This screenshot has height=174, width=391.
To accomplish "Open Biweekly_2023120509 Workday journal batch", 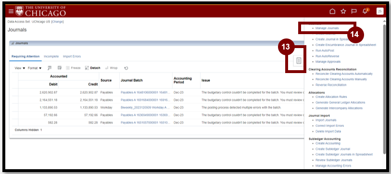I will coord(145,108).
